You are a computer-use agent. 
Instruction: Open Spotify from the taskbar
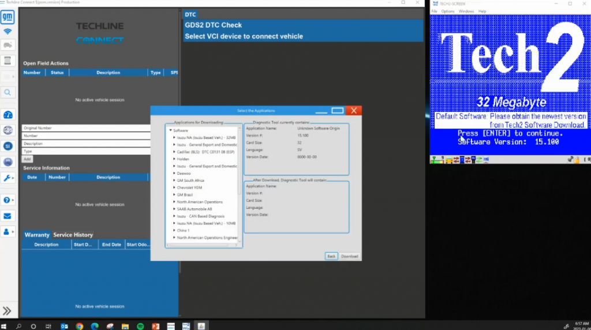(140, 326)
